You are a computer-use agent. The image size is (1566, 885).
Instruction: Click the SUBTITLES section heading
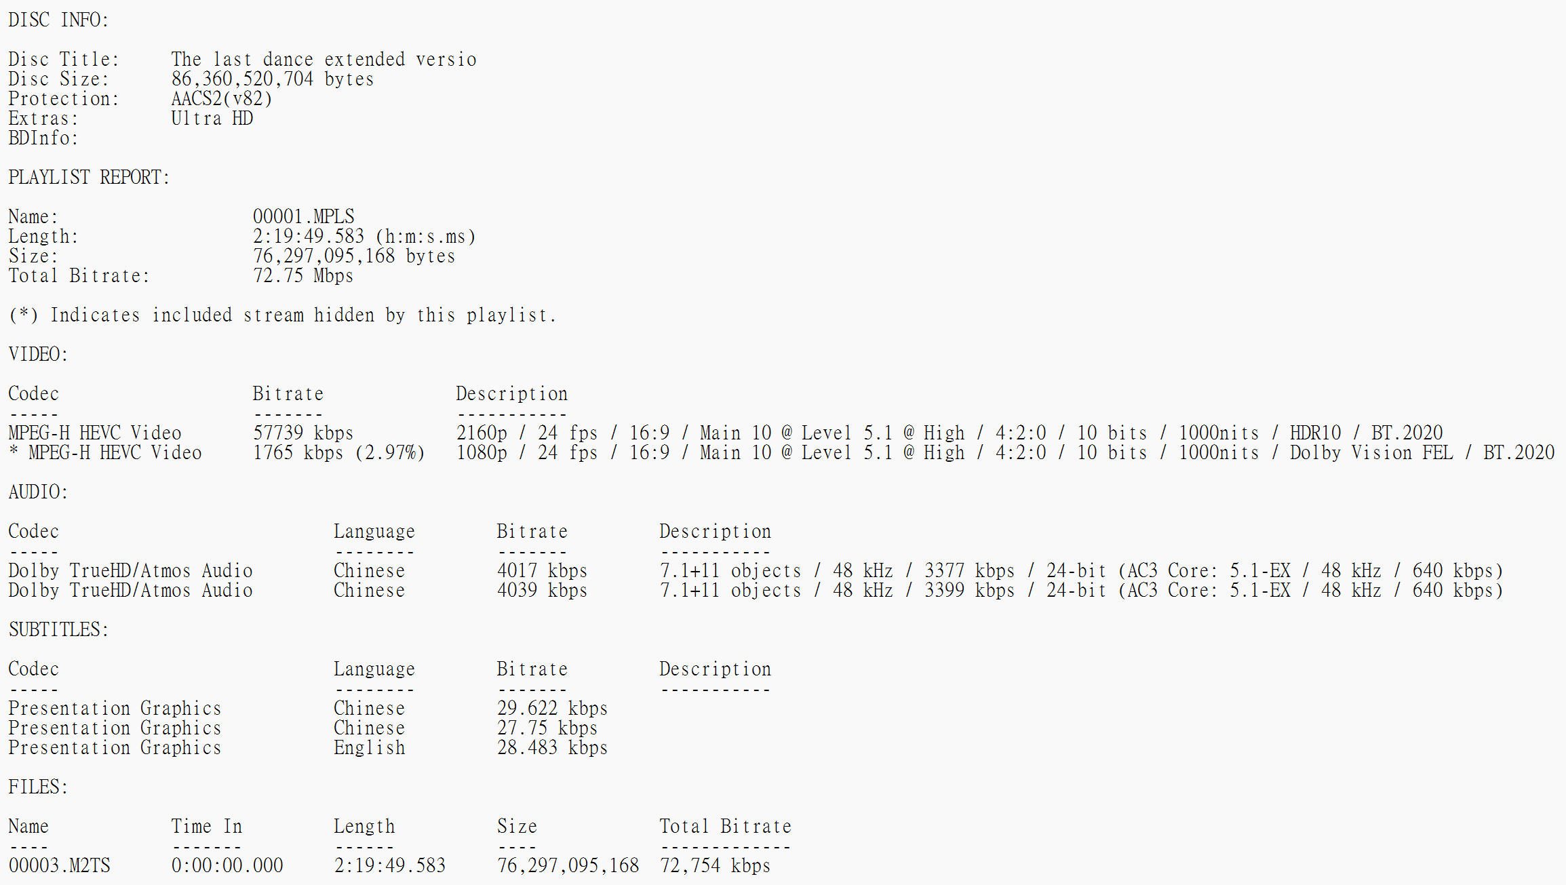pos(58,629)
